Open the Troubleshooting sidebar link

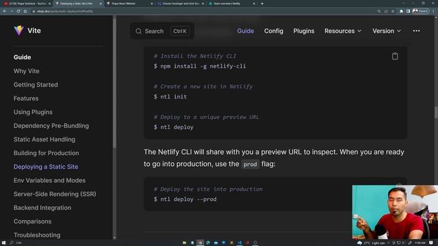pos(37,235)
